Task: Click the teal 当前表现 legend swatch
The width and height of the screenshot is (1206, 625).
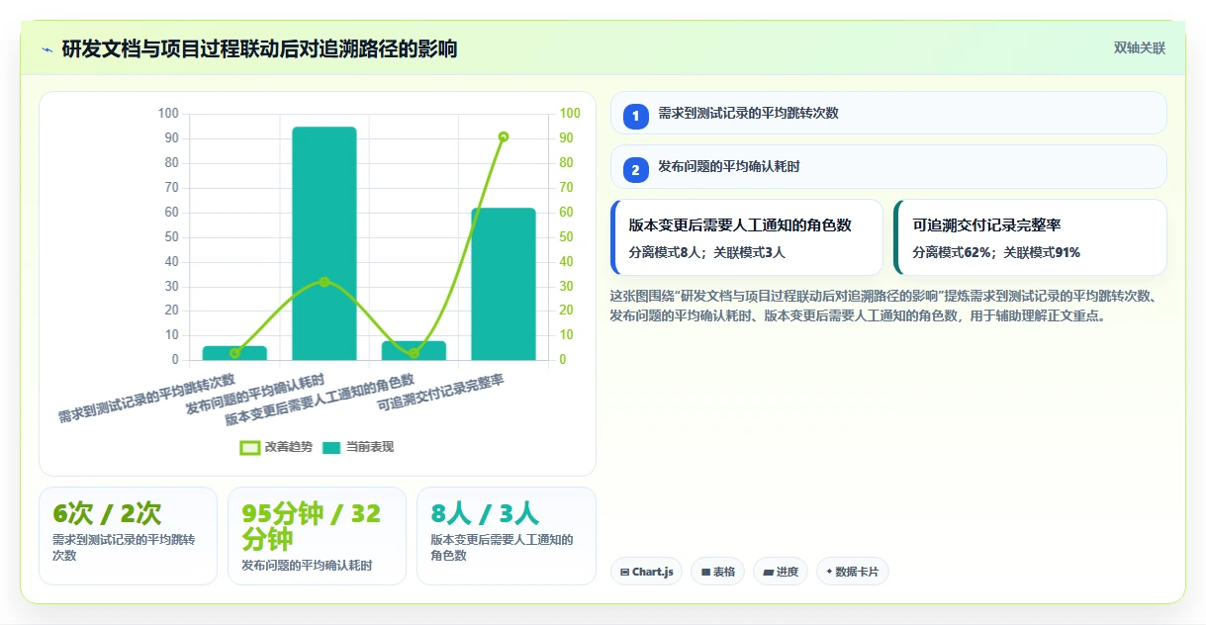Action: (x=331, y=448)
